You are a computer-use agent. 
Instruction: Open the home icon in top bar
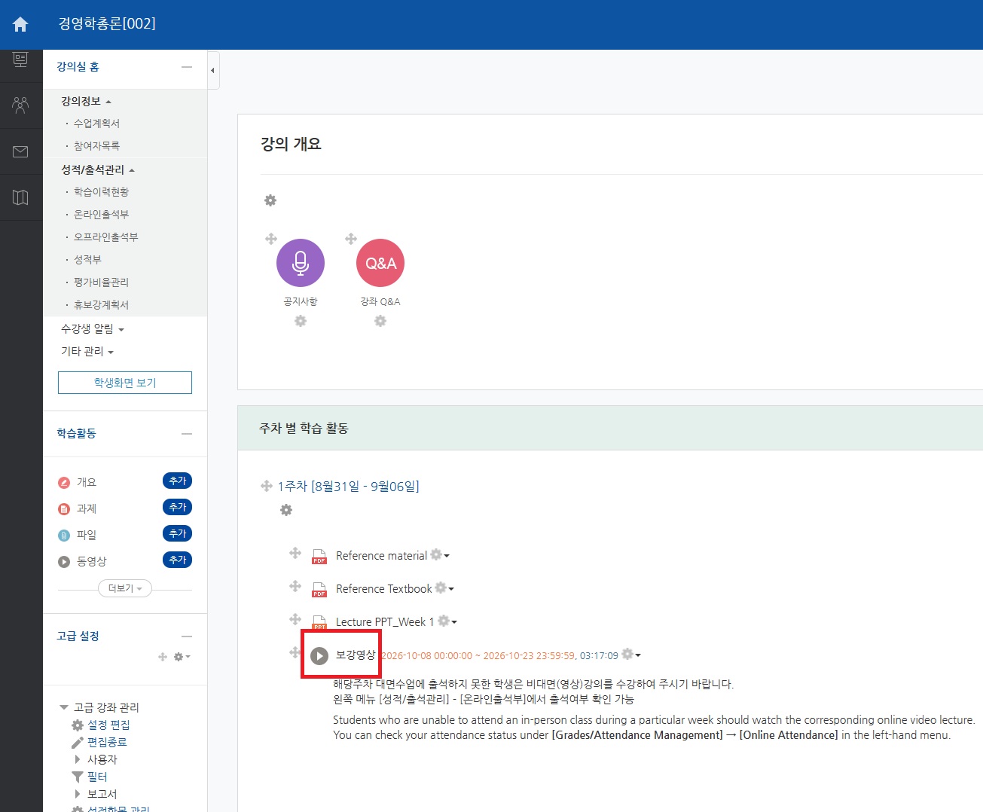click(20, 24)
